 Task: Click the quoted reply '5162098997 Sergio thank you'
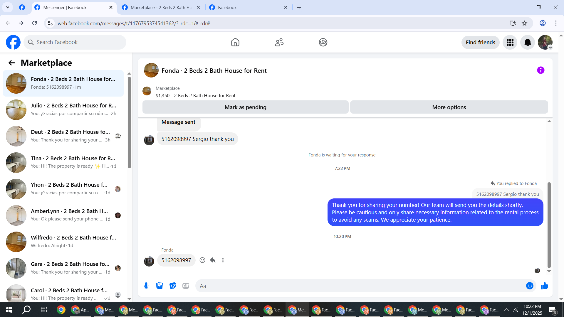(507, 194)
